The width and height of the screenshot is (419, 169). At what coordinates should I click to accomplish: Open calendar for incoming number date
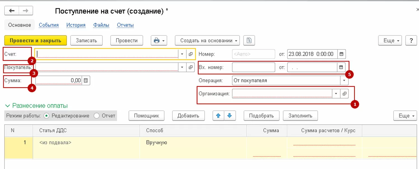pyautogui.click(x=341, y=67)
